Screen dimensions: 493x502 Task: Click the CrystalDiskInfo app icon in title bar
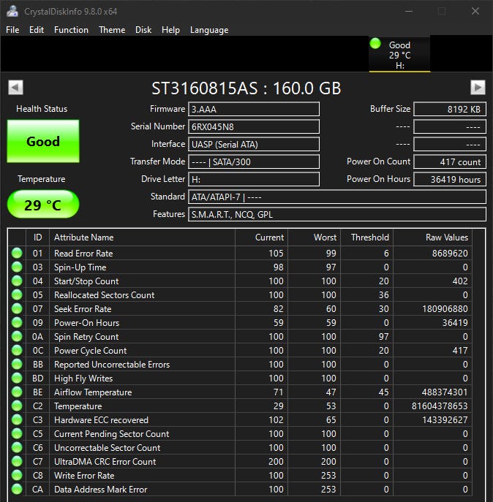[x=12, y=11]
